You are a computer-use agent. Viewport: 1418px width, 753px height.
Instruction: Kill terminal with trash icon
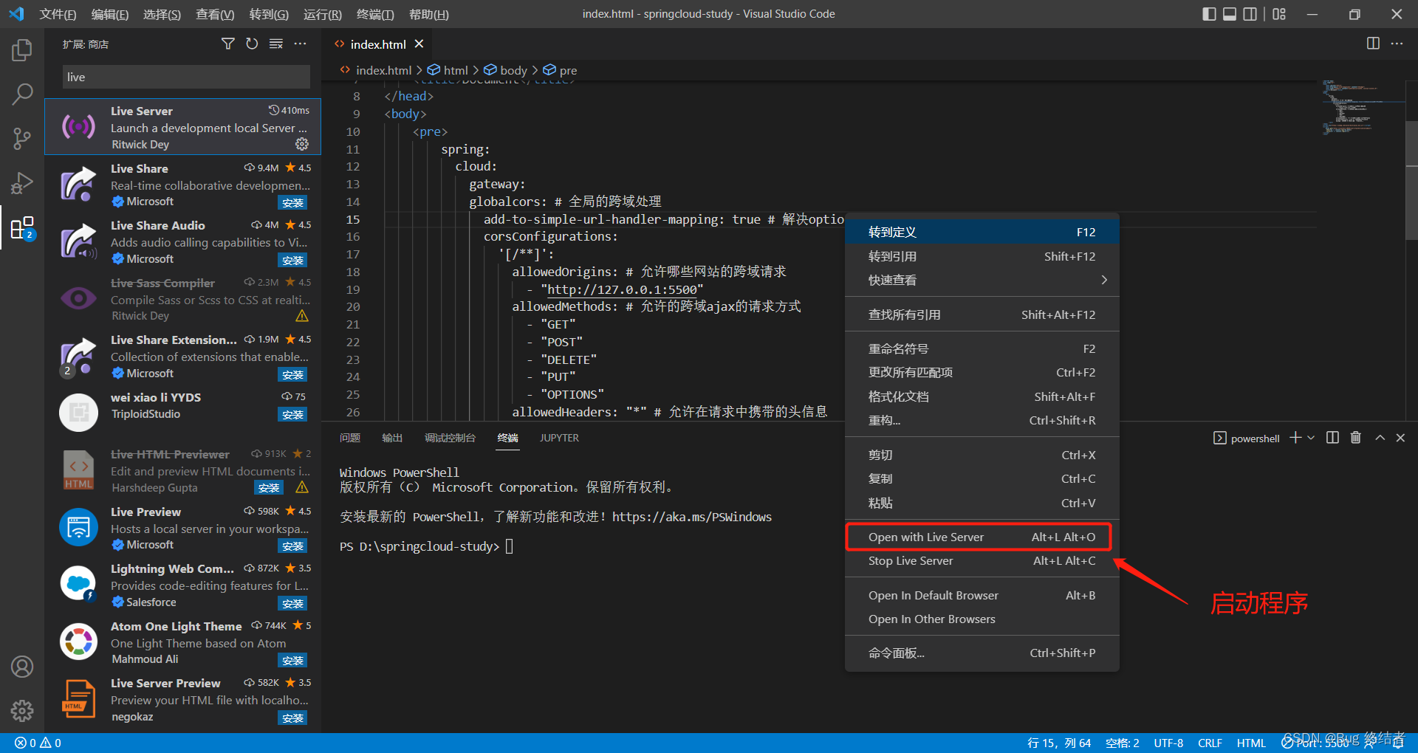[x=1355, y=438]
